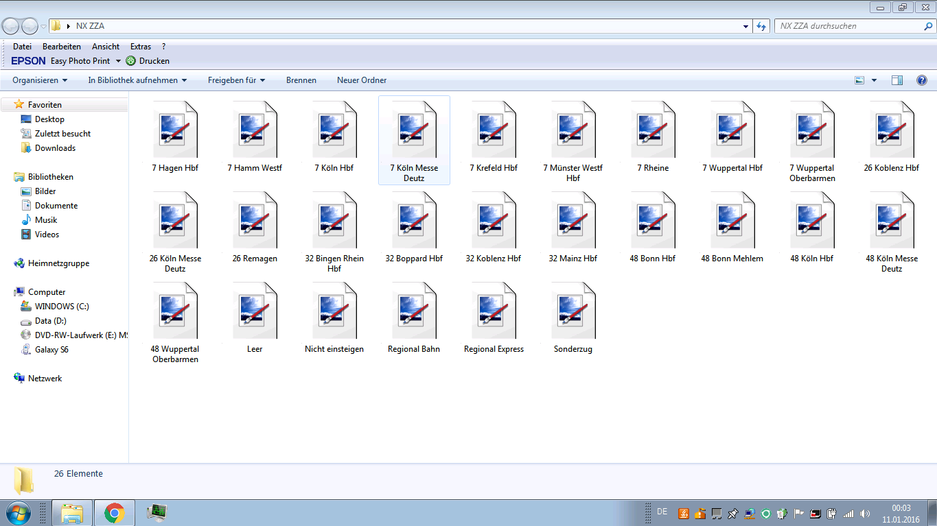Click the taskbar volume speaker icon
Image resolution: width=937 pixels, height=526 pixels.
864,513
